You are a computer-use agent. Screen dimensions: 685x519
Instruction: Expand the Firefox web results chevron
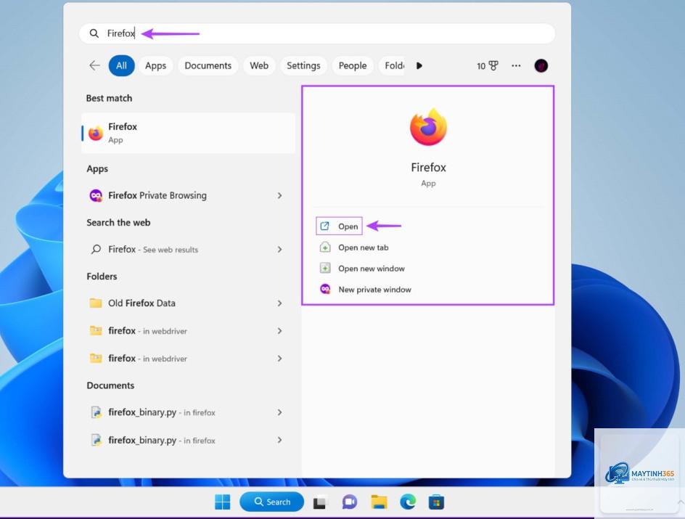279,250
